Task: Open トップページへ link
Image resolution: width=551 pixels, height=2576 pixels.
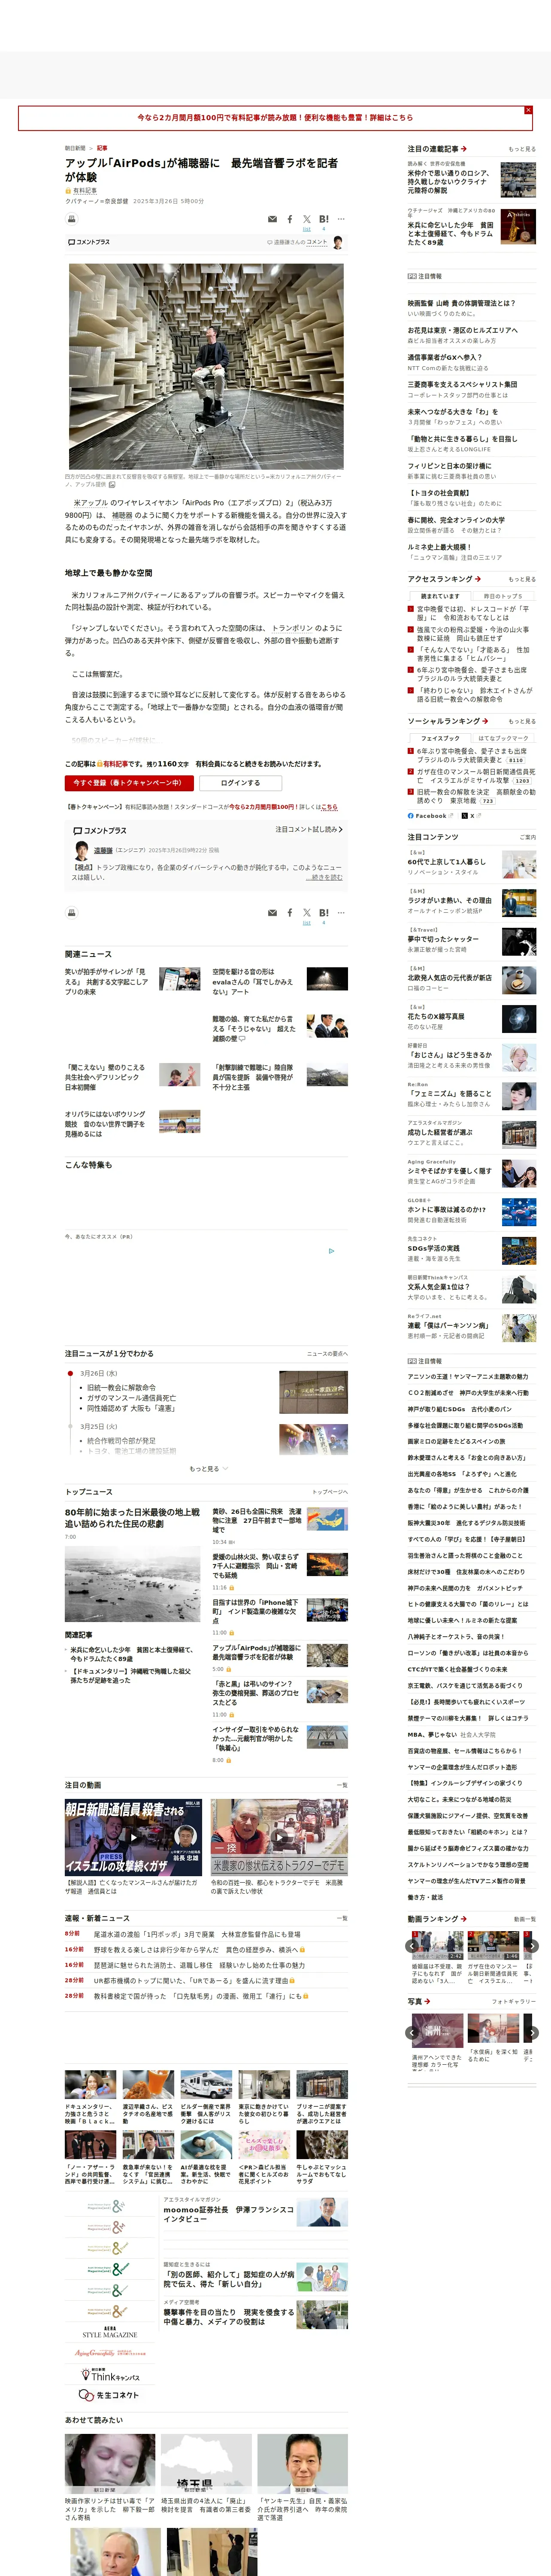Action: pos(329,1492)
